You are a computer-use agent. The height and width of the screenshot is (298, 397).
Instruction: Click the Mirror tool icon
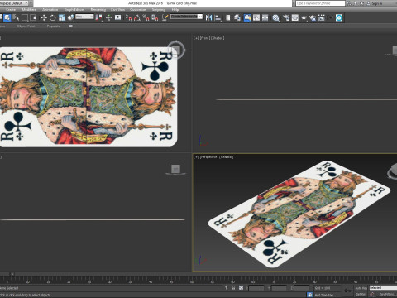pos(208,17)
